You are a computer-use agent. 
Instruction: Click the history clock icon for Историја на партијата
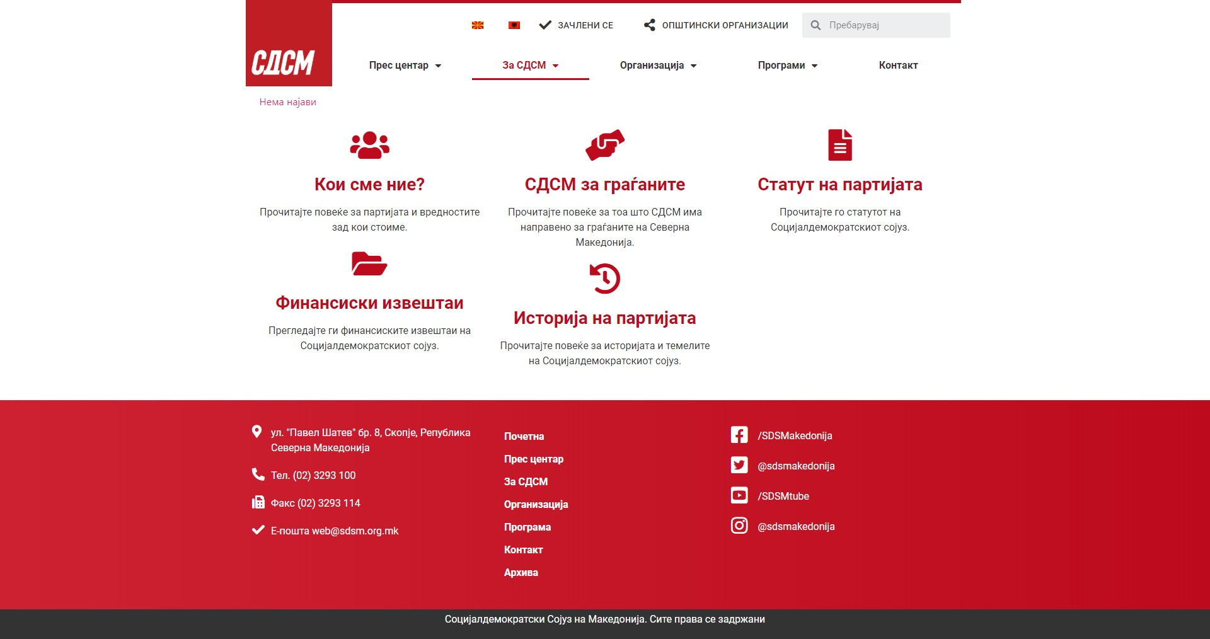coord(604,279)
